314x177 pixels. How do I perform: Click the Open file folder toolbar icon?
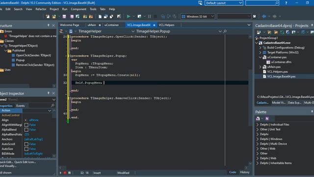tap(54, 16)
